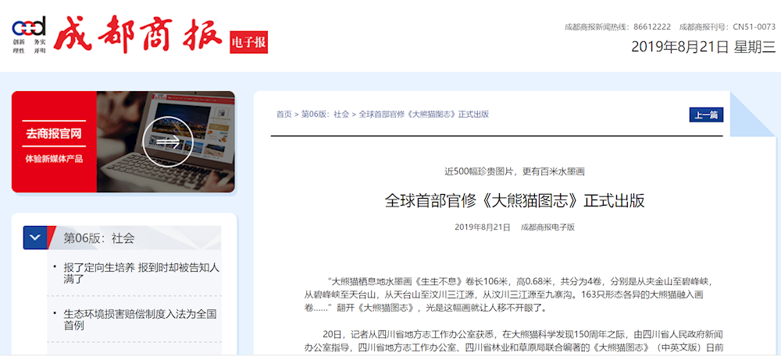
Task: Open article 报了定向生培养 报到时却被告知人满了
Action: pyautogui.click(x=141, y=273)
